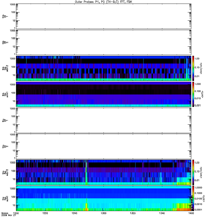207x221 pixels.
Task: Click the "0.100" tick on thb scm1 colorbar
Action: tap(198, 91)
